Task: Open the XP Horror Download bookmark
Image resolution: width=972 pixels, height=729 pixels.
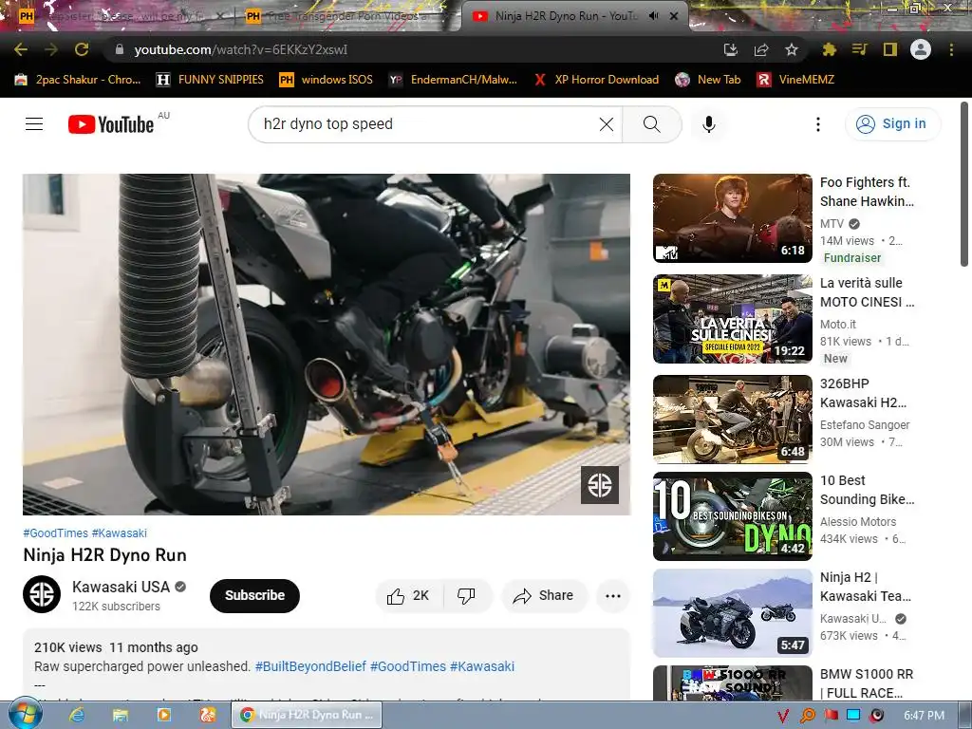Action: (596, 80)
